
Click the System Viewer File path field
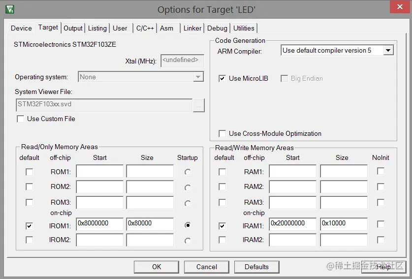104,105
